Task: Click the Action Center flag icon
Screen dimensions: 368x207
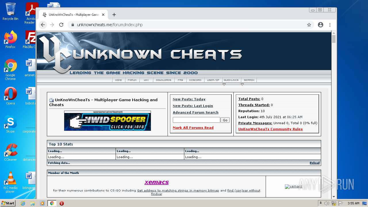Action: 341,203
